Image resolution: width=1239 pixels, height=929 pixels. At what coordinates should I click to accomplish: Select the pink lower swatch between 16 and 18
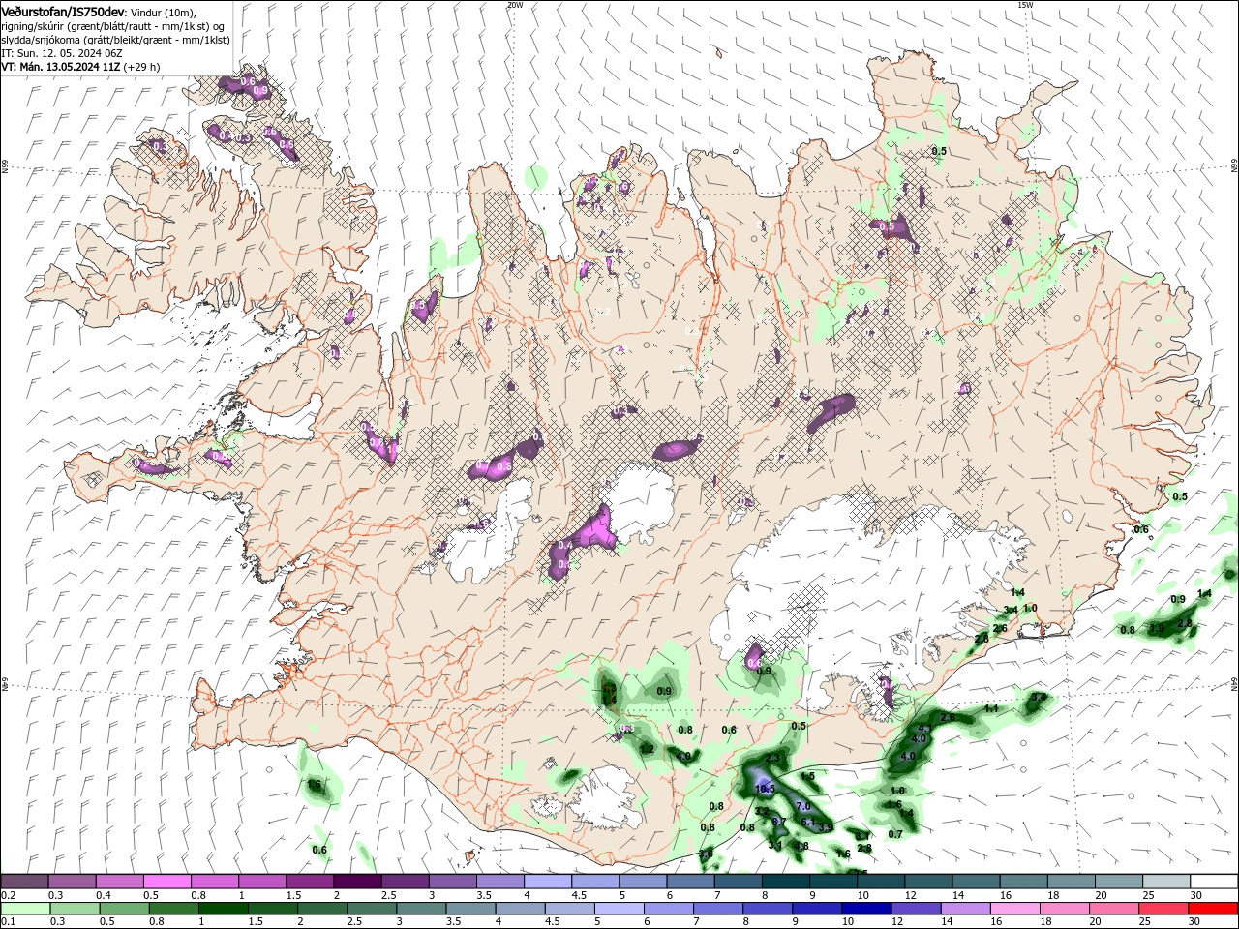tap(1013, 909)
